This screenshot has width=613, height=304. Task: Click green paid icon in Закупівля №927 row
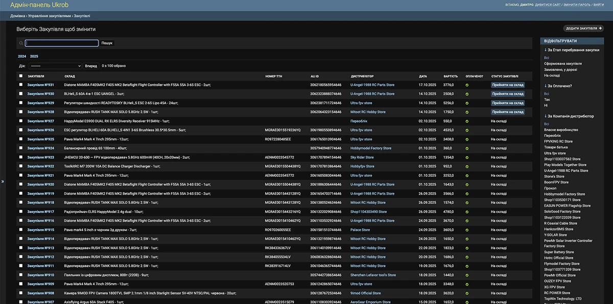[x=467, y=121]
